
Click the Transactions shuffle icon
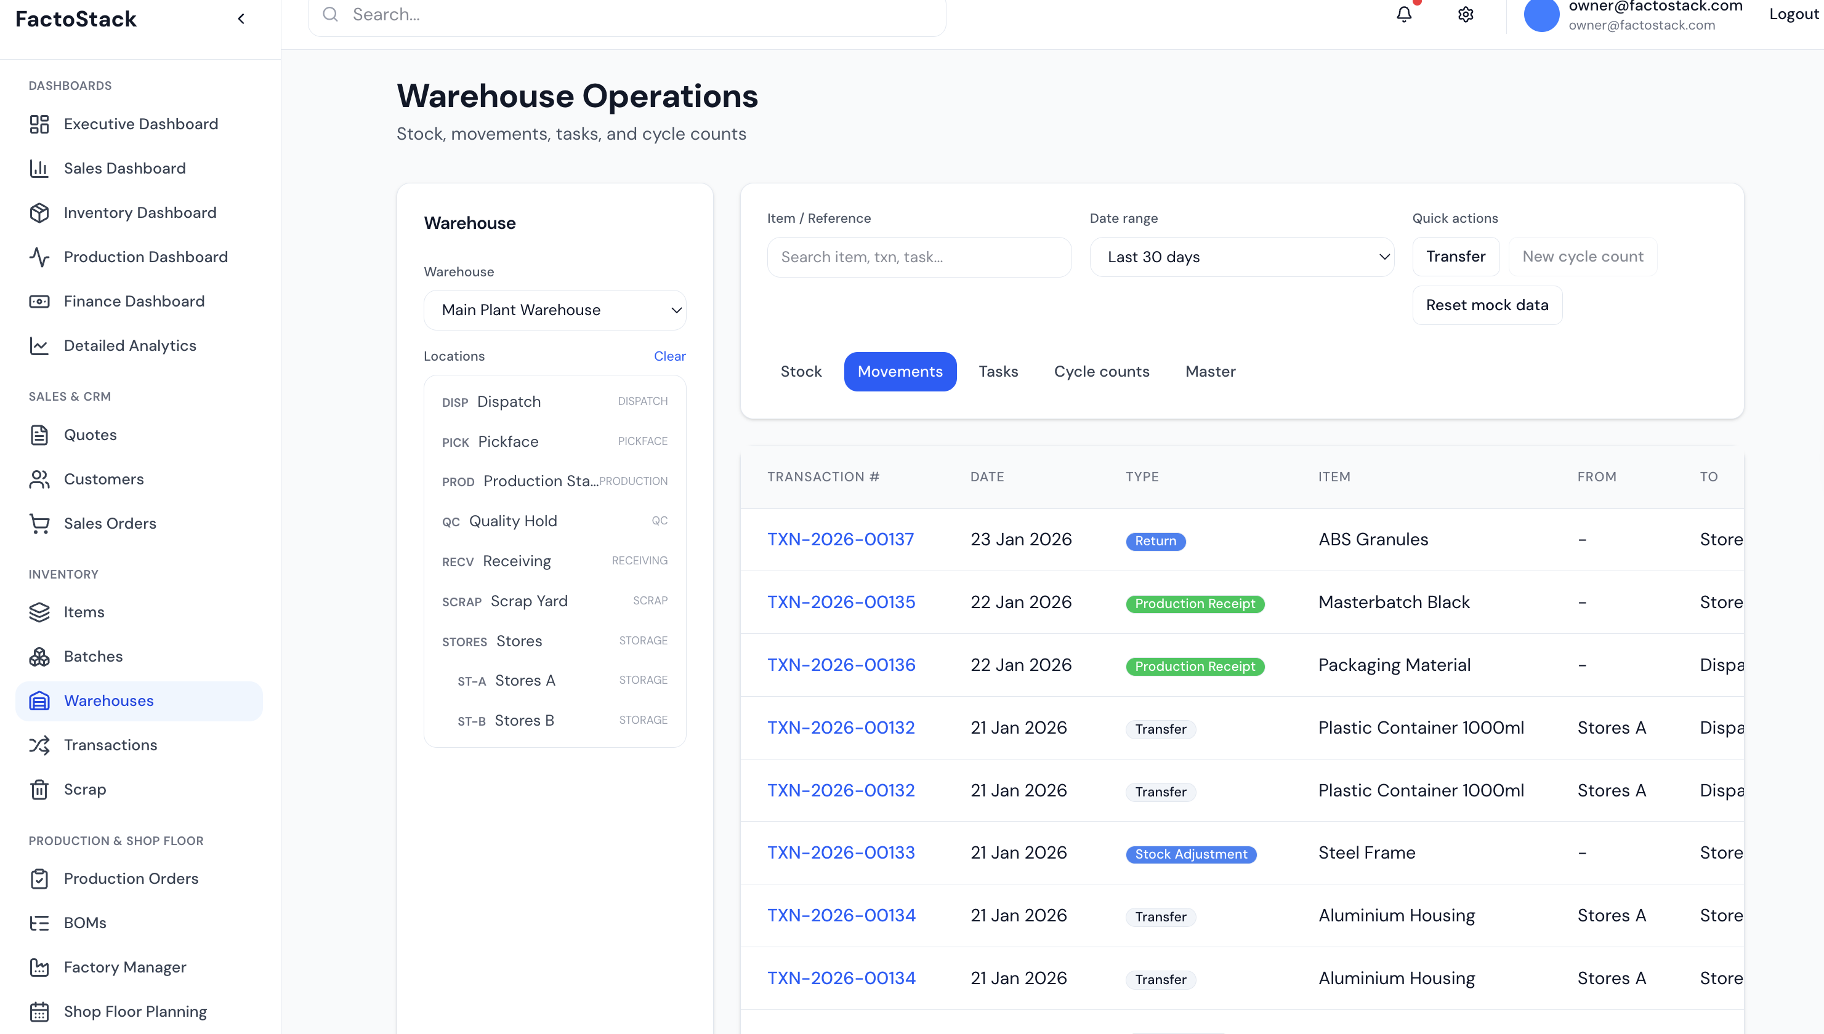(39, 745)
